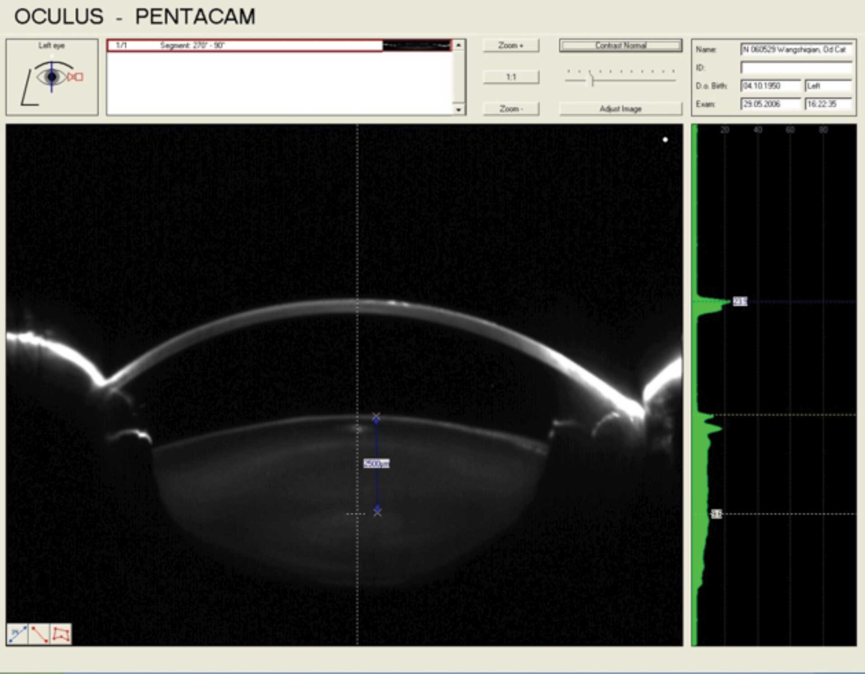Reset view with the 1:1 button
The width and height of the screenshot is (865, 674).
tap(511, 77)
